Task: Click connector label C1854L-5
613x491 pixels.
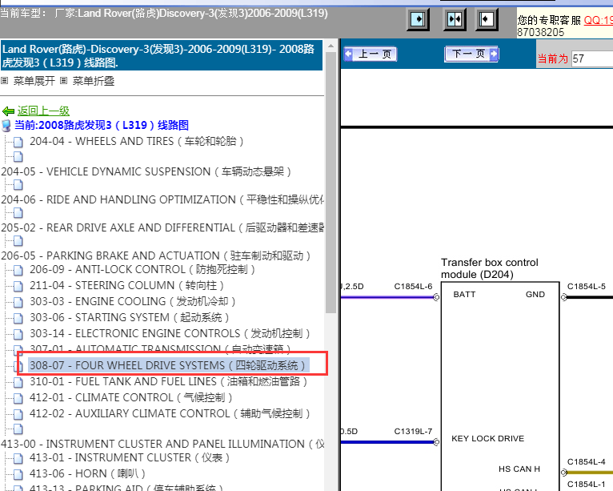Action: (x=587, y=287)
